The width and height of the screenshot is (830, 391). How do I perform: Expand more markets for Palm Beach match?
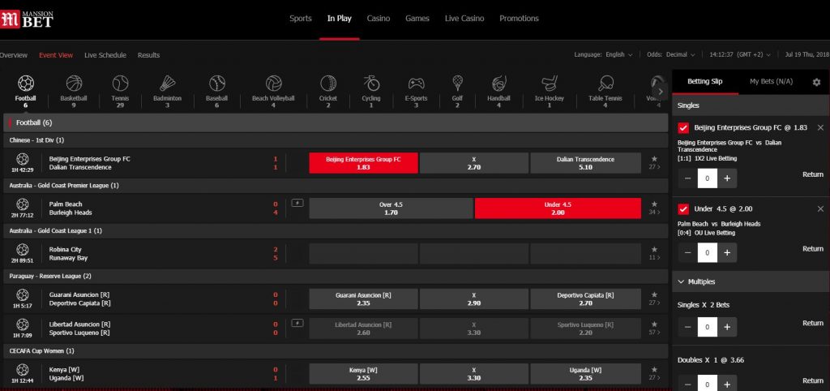point(655,213)
